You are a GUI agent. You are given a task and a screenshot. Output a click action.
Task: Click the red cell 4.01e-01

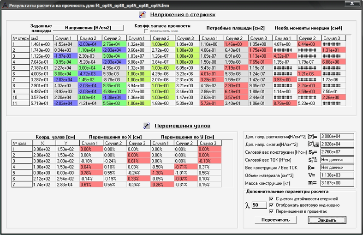(x=212, y=74)
